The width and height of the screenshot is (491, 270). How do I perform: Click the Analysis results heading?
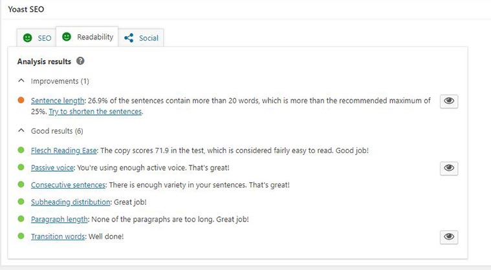pyautogui.click(x=45, y=61)
